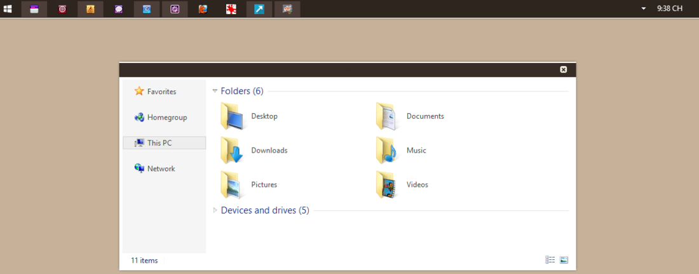Open Favorites in the navigation pane
Viewport: 699px width, 274px height.
click(156, 92)
